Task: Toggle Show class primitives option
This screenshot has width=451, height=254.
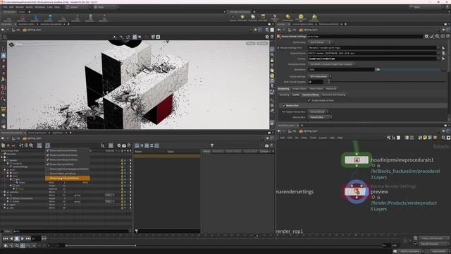Action: 68,164
